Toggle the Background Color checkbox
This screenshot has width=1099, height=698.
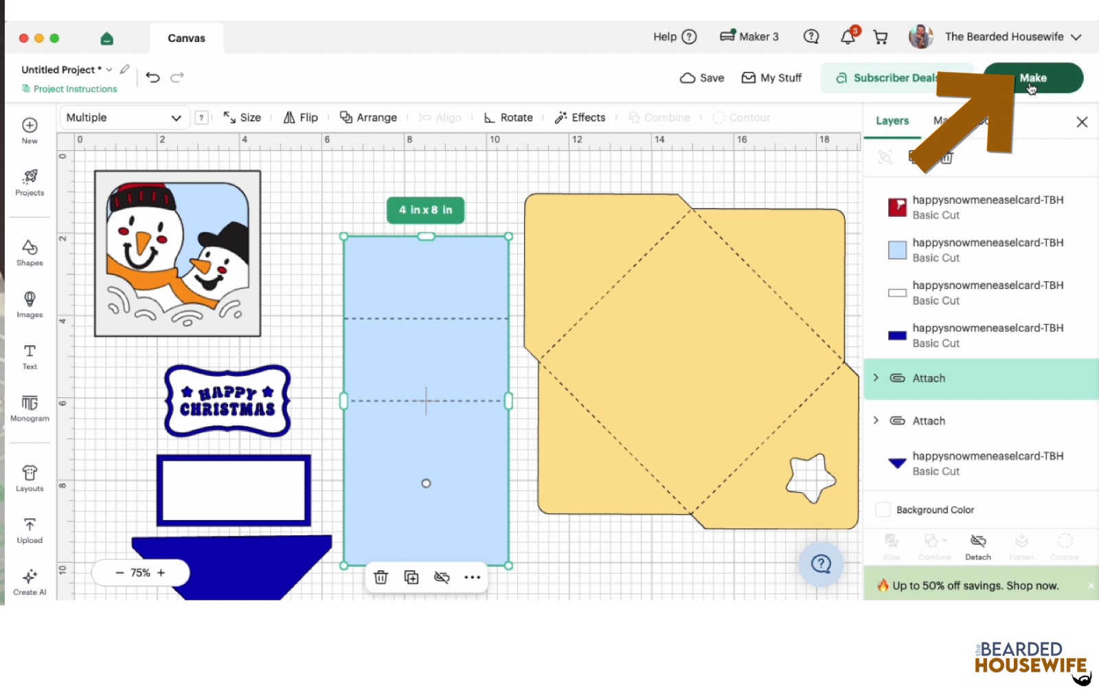883,510
